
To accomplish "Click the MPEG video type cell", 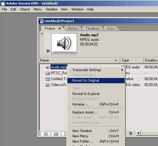I will pyautogui.click(x=133, y=85).
